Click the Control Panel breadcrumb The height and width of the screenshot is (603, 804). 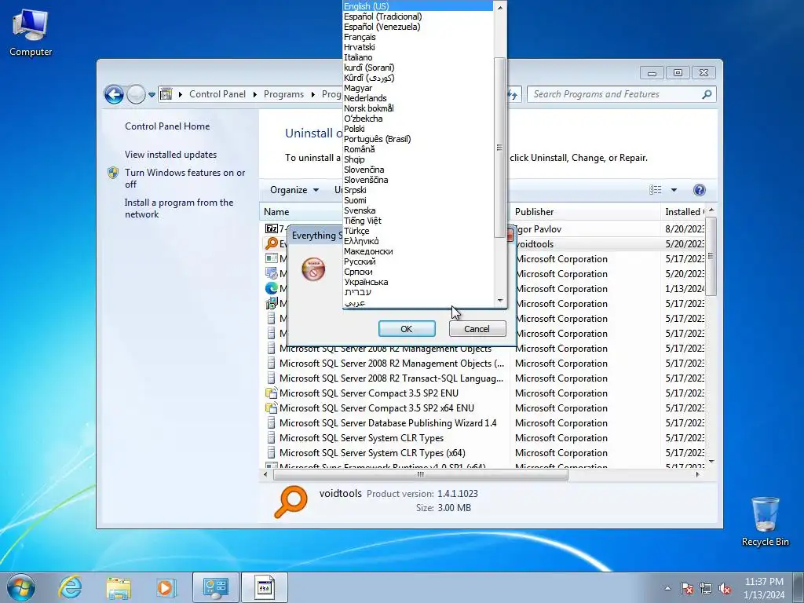(217, 94)
